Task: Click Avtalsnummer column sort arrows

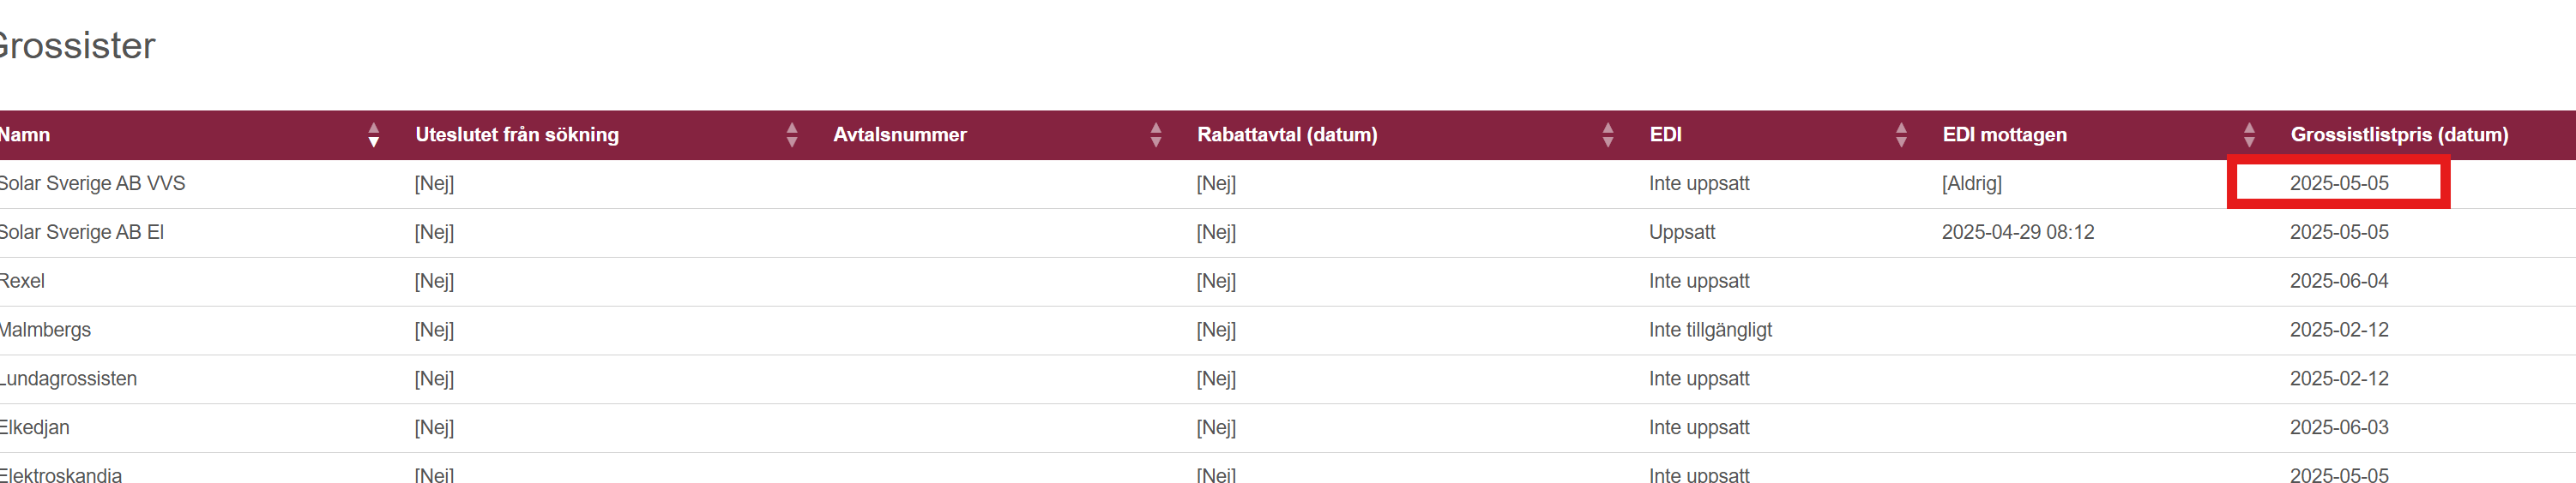Action: 1155,134
